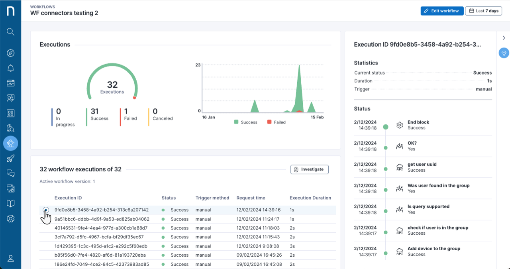The height and width of the screenshot is (269, 510).
Task: Select radio button for execution 9fd0e8b5
Action: click(46, 210)
